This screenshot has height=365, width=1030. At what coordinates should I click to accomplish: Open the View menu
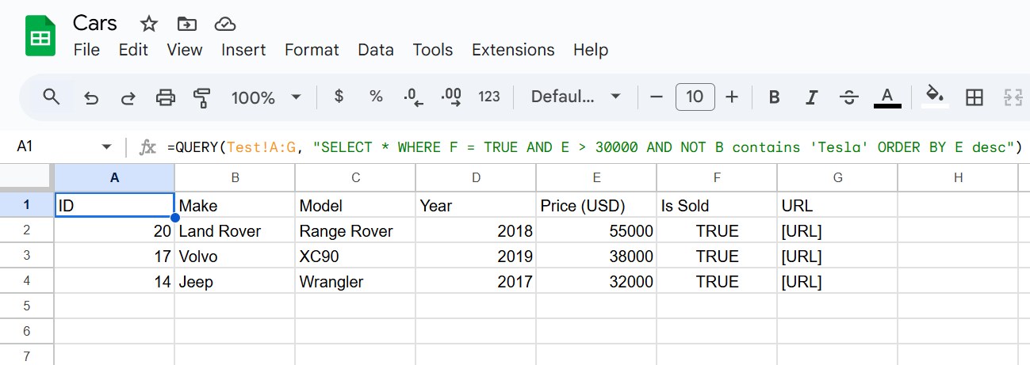click(185, 50)
